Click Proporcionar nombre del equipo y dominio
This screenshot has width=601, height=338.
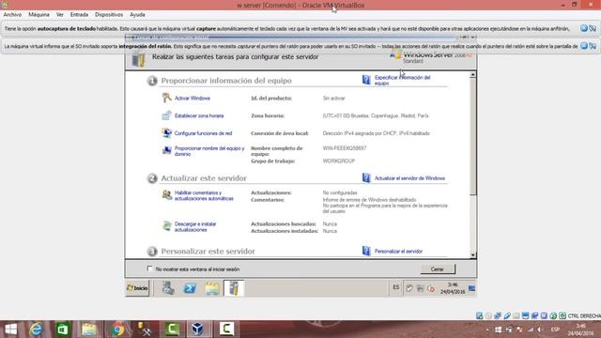(209, 151)
